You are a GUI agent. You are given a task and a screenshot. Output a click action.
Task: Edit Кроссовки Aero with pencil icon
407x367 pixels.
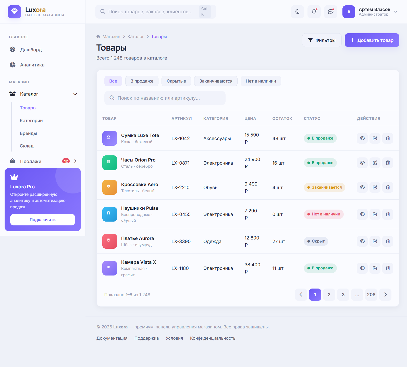coord(375,187)
